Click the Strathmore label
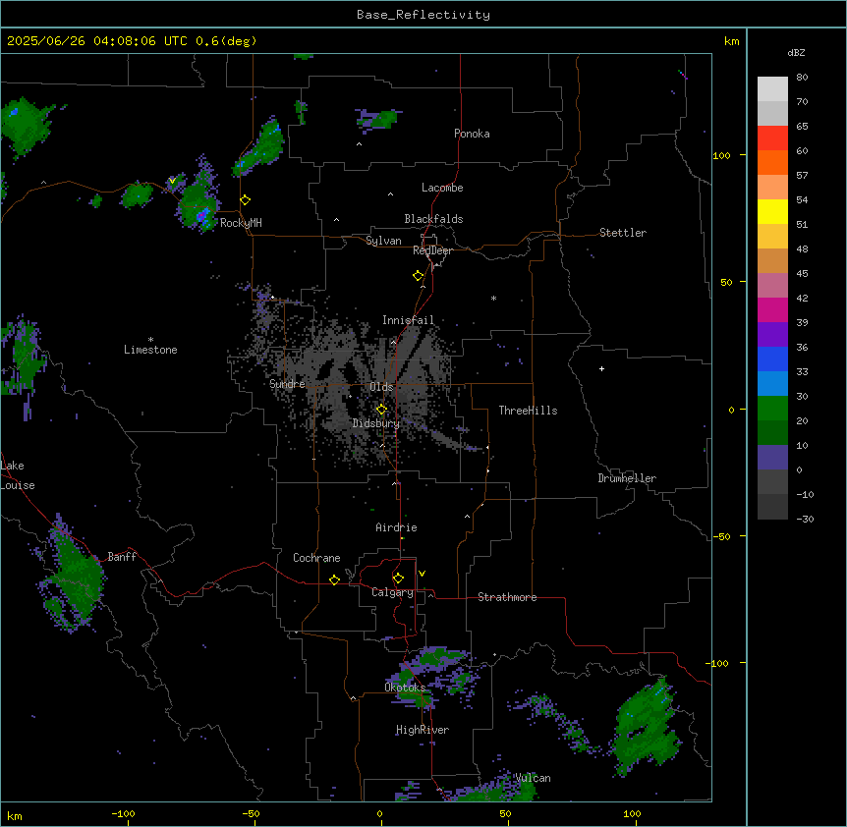Screen dimensions: 847x827 507,597
